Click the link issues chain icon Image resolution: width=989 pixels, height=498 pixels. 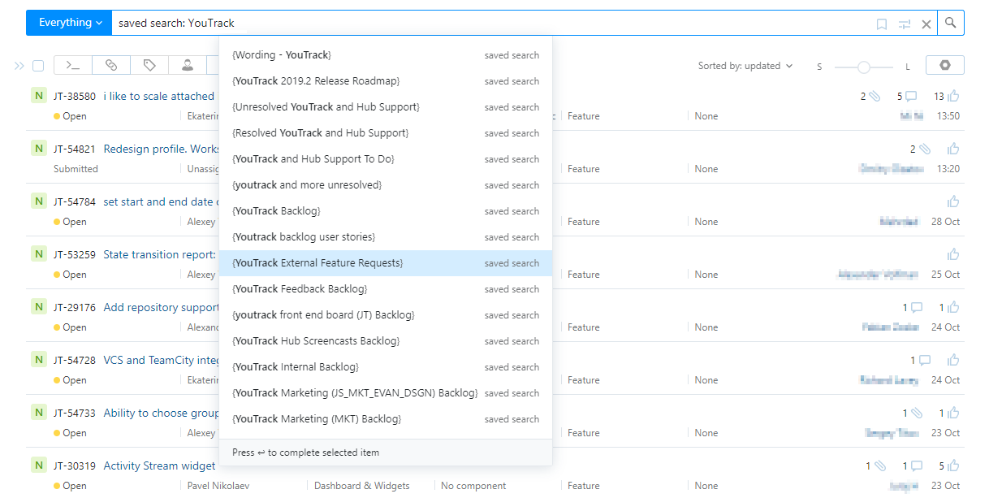(x=111, y=66)
